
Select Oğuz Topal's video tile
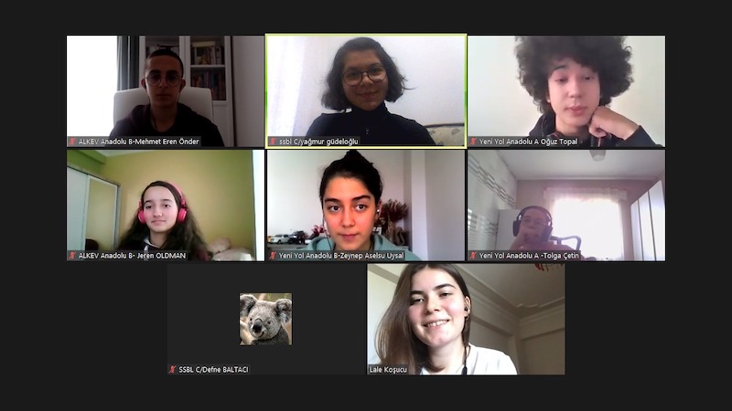(566, 91)
